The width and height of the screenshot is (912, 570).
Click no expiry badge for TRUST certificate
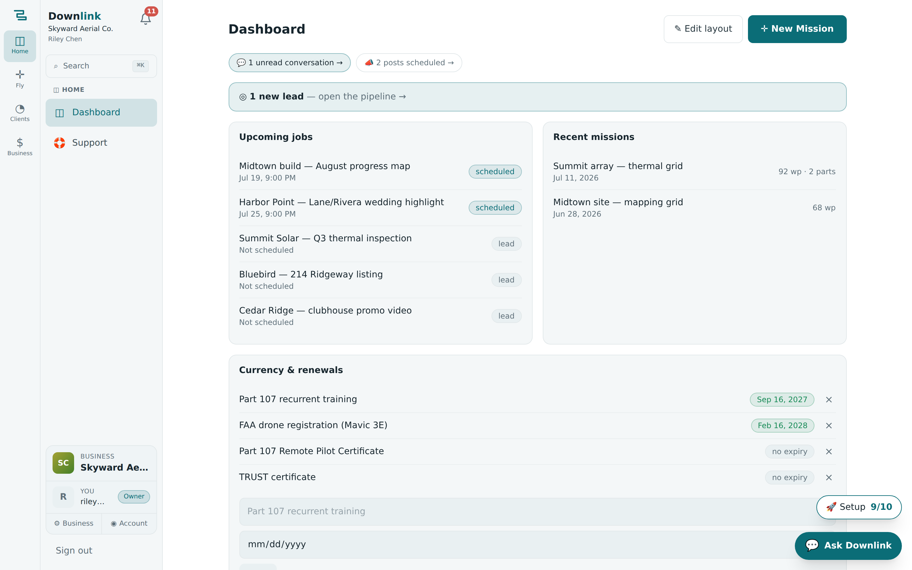pos(789,478)
